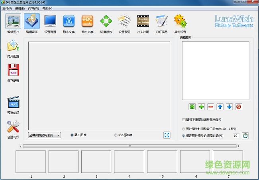Add a picture with green plus button

(202, 107)
